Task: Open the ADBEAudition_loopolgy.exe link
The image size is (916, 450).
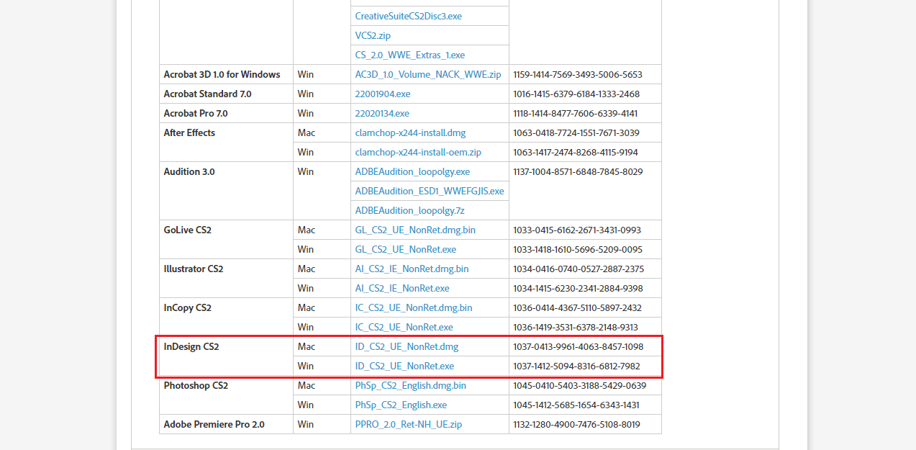Action: pos(412,171)
